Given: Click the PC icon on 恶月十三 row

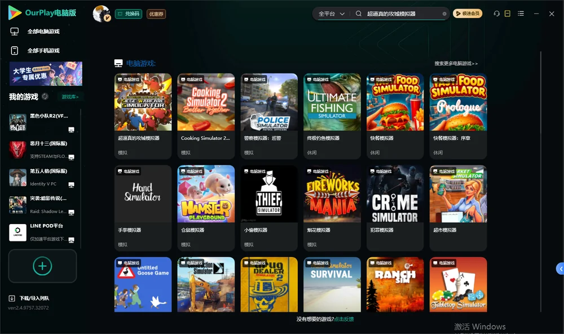Looking at the screenshot, I should [x=71, y=157].
